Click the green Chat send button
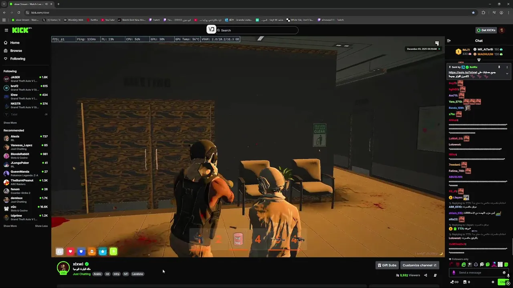Viewport: 513px width, 288px height. (x=503, y=282)
